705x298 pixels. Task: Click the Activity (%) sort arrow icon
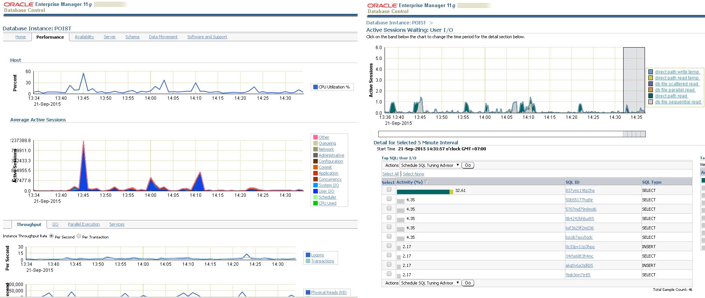(426, 182)
